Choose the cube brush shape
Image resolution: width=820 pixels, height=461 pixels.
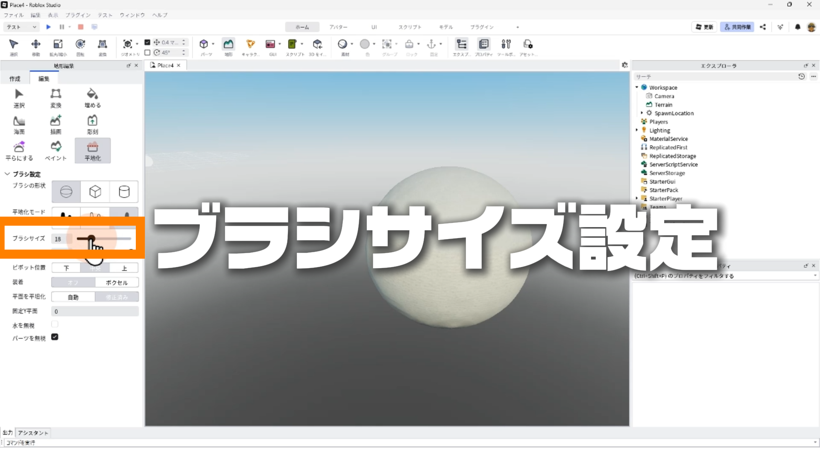(x=95, y=192)
